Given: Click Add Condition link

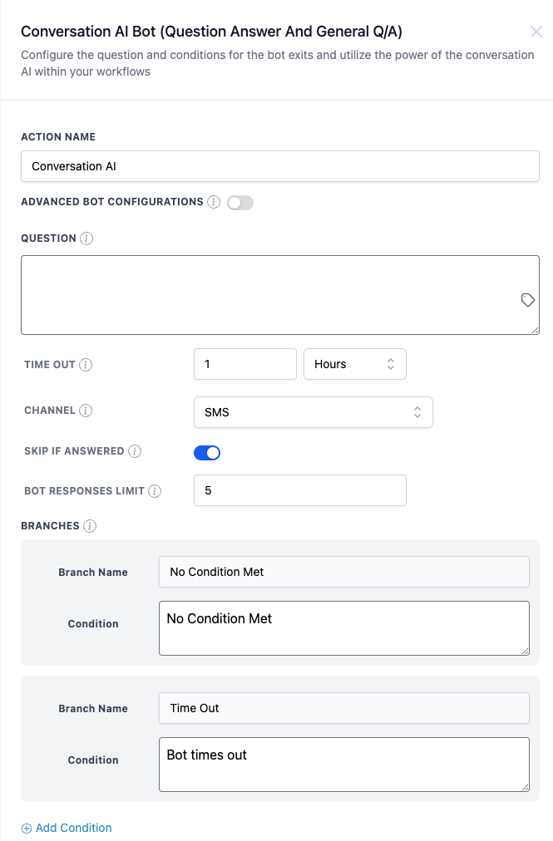Looking at the screenshot, I should tap(67, 828).
